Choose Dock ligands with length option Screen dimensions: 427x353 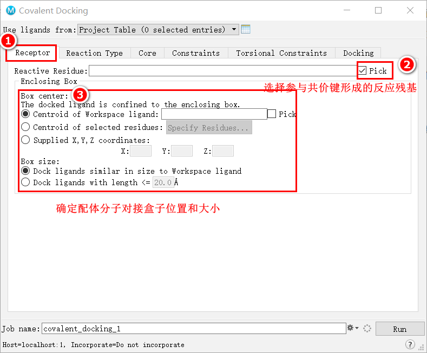[x=25, y=182]
